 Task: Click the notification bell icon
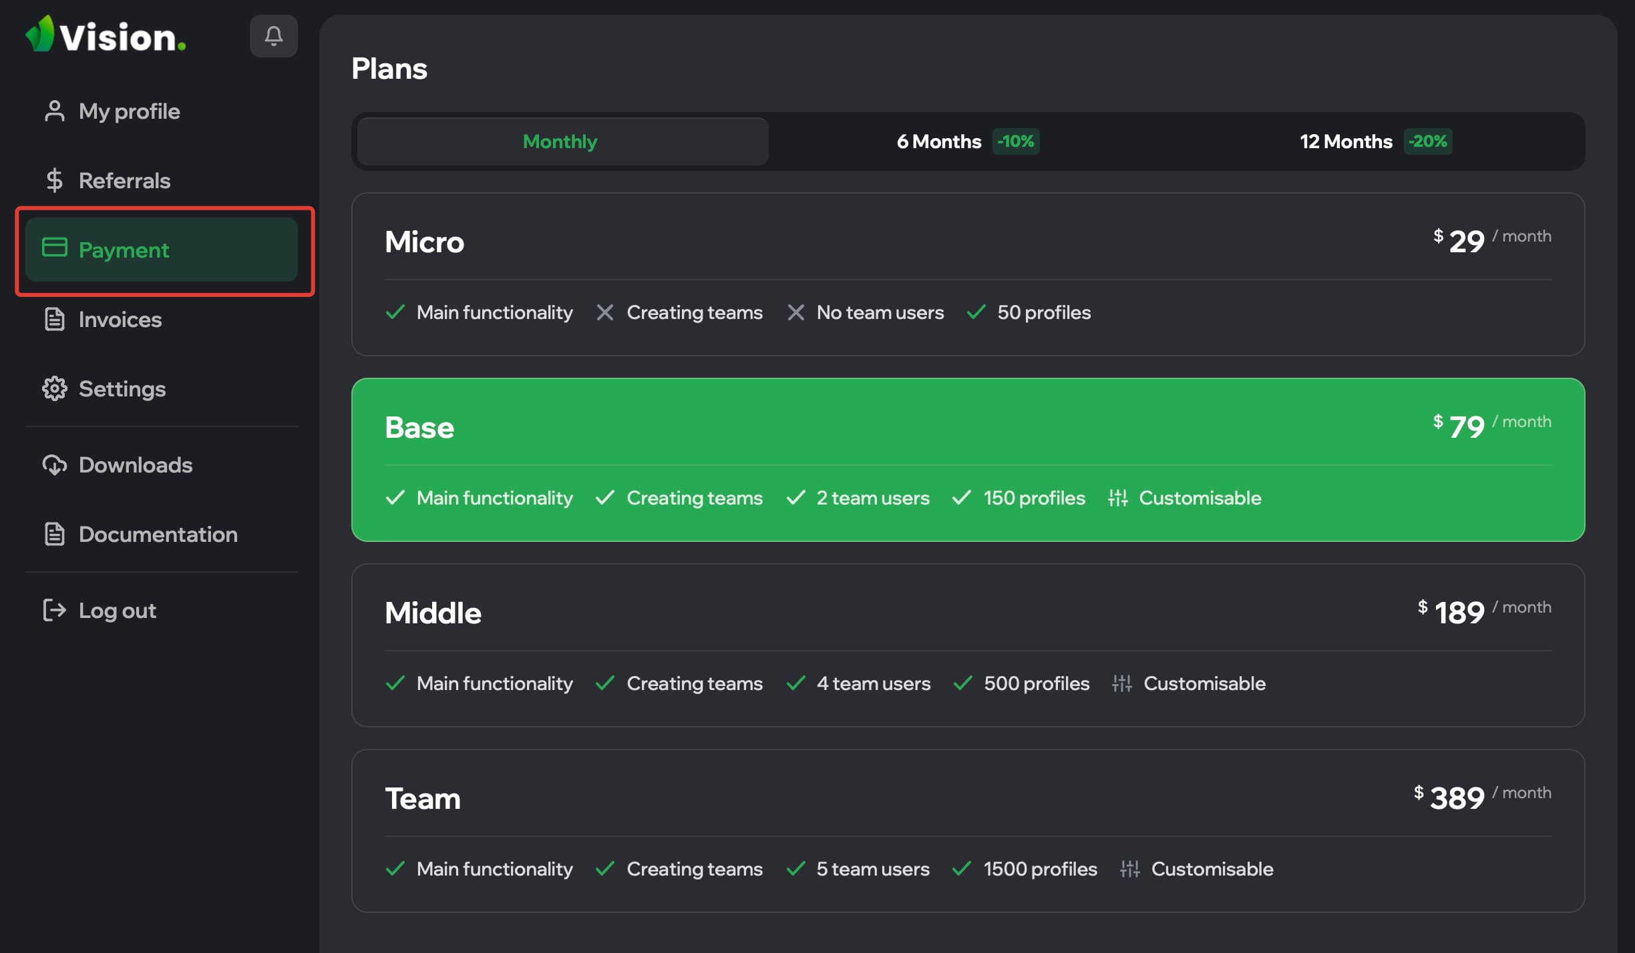[273, 36]
